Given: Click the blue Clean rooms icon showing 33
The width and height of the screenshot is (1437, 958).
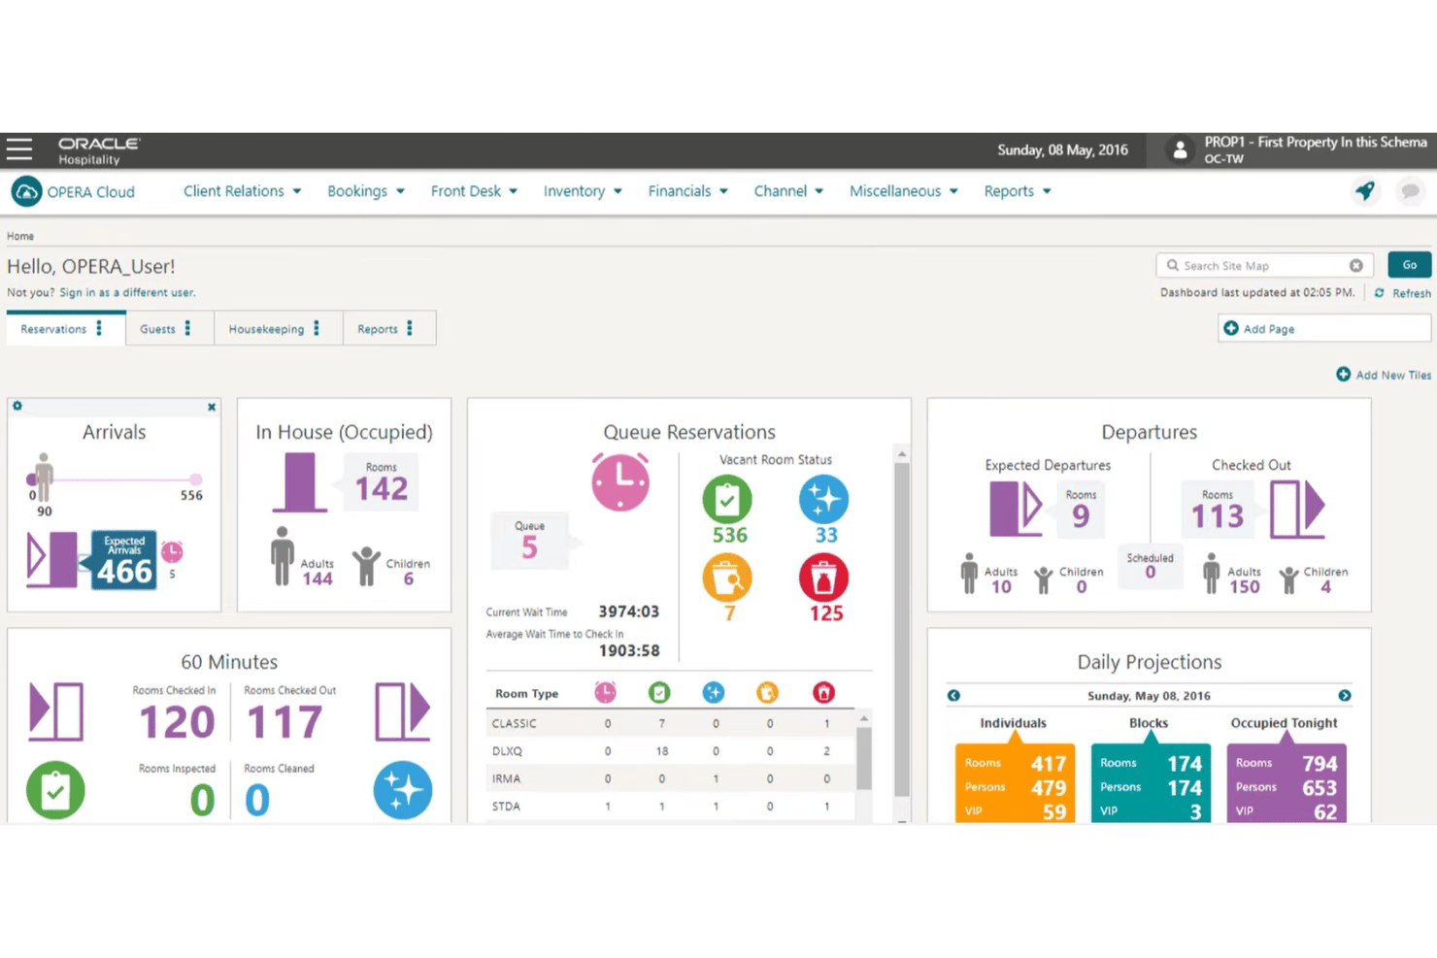Looking at the screenshot, I should 824,499.
